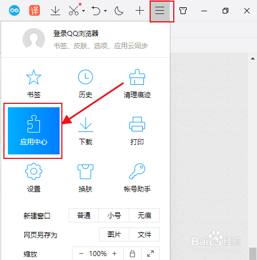
Task: Add new item with plus icon
Action: pyautogui.click(x=139, y=11)
